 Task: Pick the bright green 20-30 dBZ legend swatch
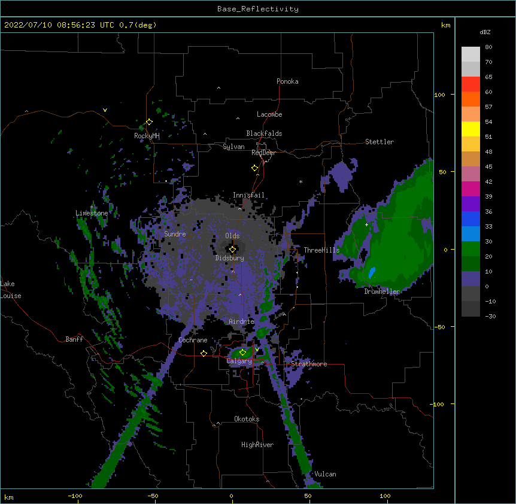point(471,249)
